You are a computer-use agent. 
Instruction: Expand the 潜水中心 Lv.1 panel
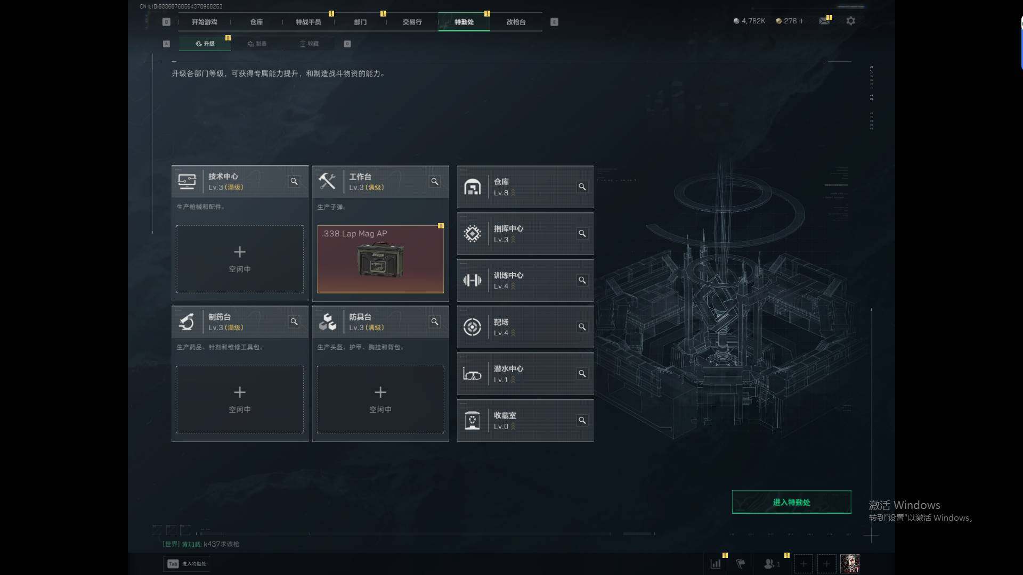coord(525,374)
